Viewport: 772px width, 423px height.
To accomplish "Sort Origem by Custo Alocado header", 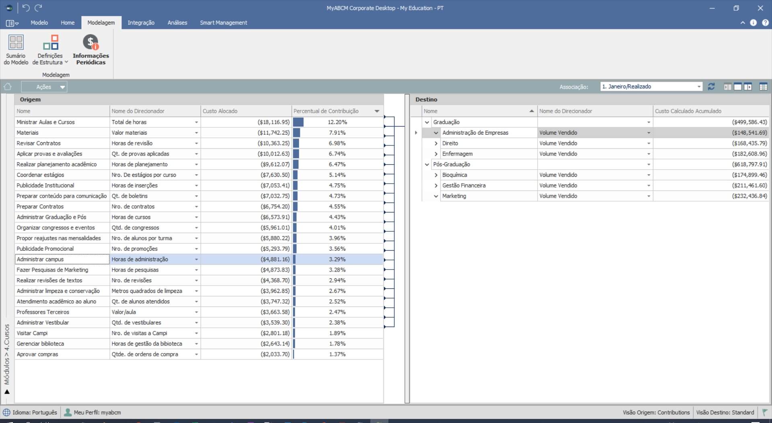I will point(246,111).
